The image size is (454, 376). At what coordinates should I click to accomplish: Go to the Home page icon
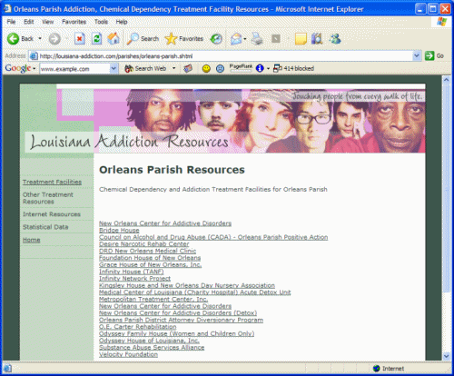point(113,39)
